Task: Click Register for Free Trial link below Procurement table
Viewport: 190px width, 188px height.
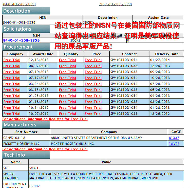Action: point(45,119)
